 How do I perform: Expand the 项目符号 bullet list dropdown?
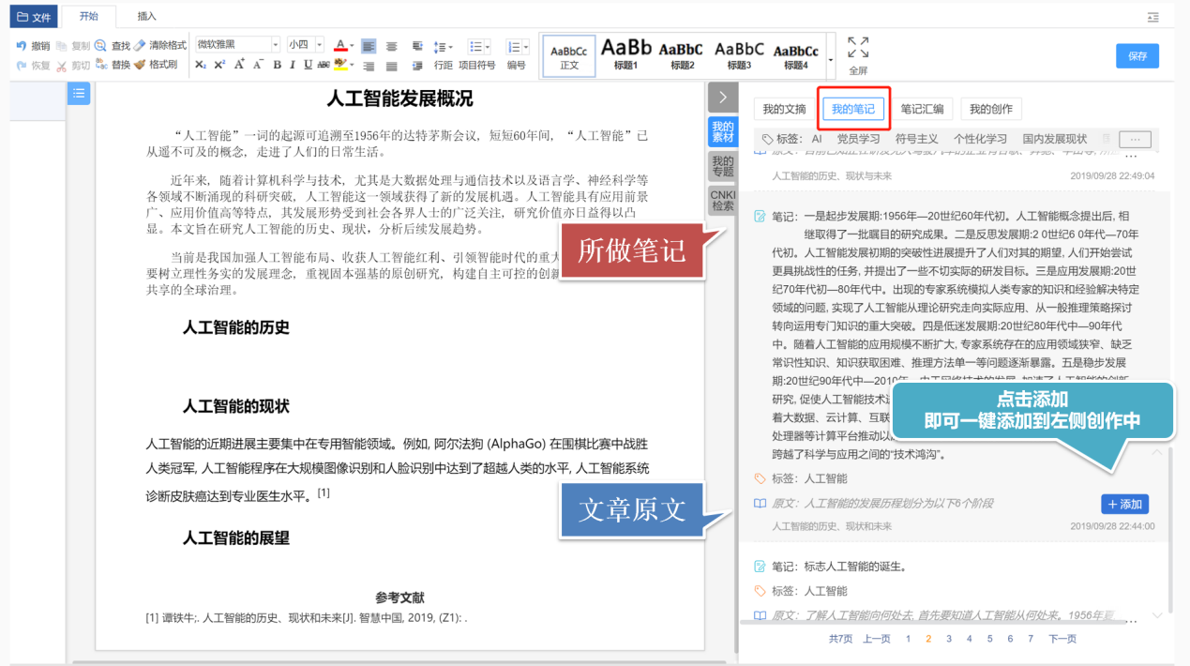[479, 46]
